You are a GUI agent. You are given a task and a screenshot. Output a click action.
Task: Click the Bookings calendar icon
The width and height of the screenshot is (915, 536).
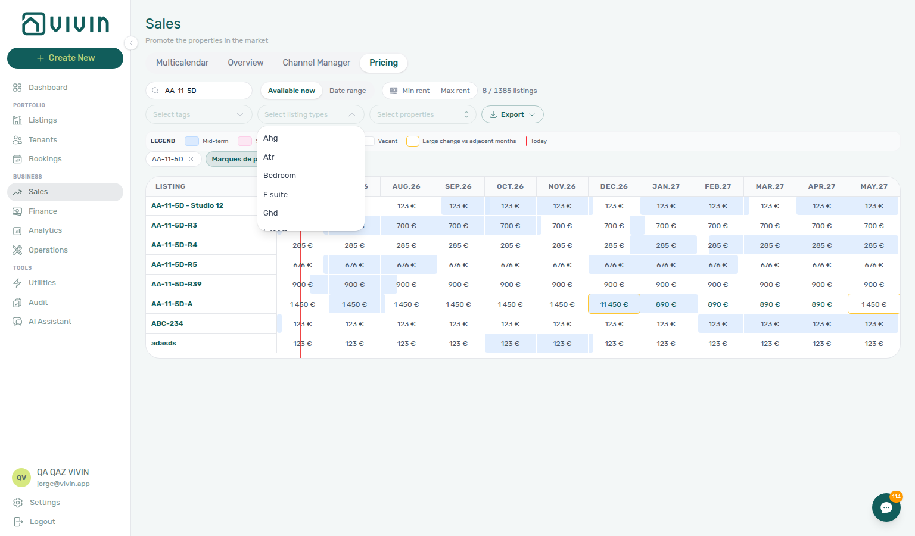[x=17, y=159]
